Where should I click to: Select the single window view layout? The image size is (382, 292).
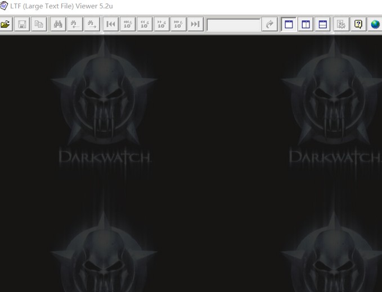[x=289, y=24]
